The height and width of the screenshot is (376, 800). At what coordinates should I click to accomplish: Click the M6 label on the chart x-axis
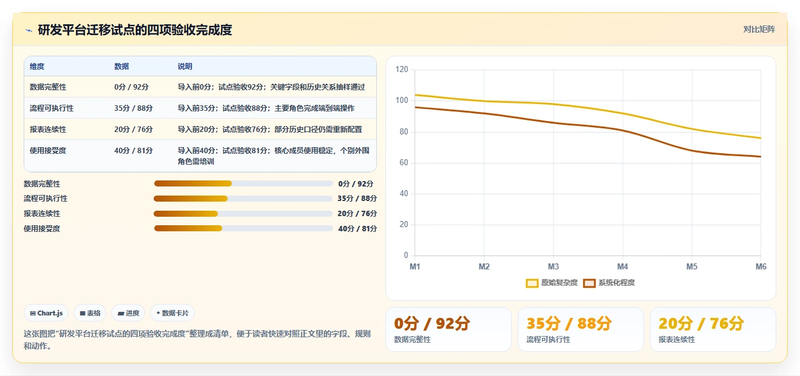pos(761,266)
